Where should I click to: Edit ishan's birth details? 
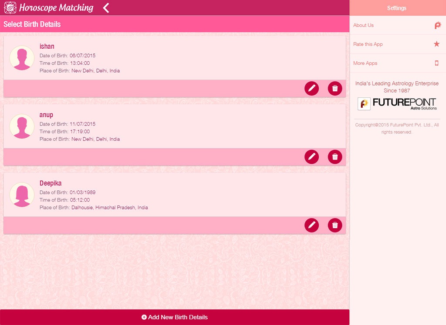click(311, 88)
